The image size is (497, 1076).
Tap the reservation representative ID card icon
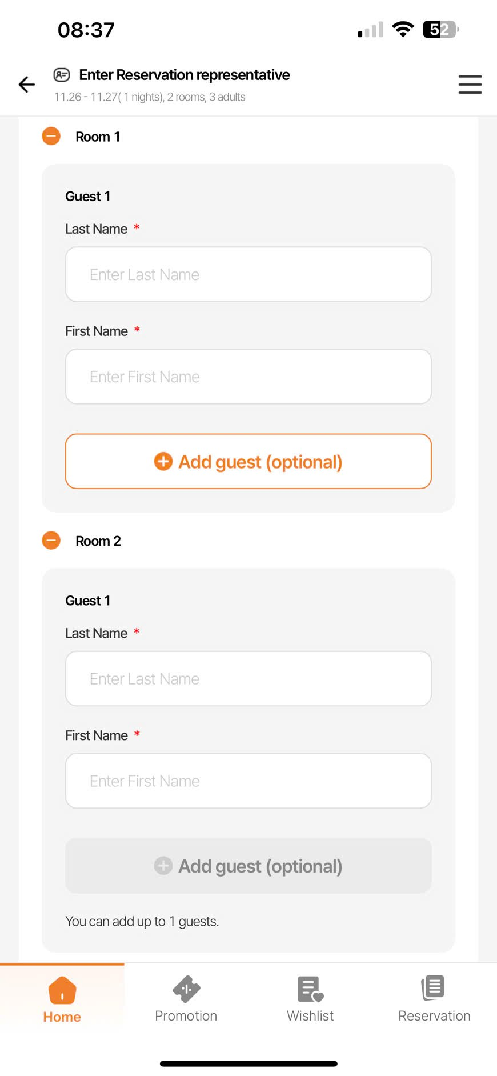pyautogui.click(x=62, y=75)
